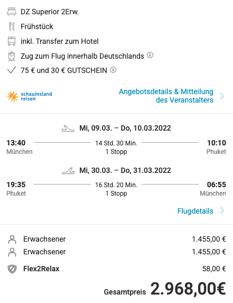Expand chevron beside Flugdetails
233x303 pixels.
tap(222, 210)
